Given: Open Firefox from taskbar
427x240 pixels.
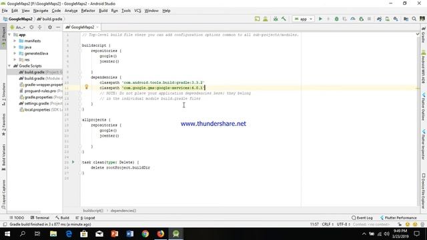Looking at the screenshot, I should point(161,234).
